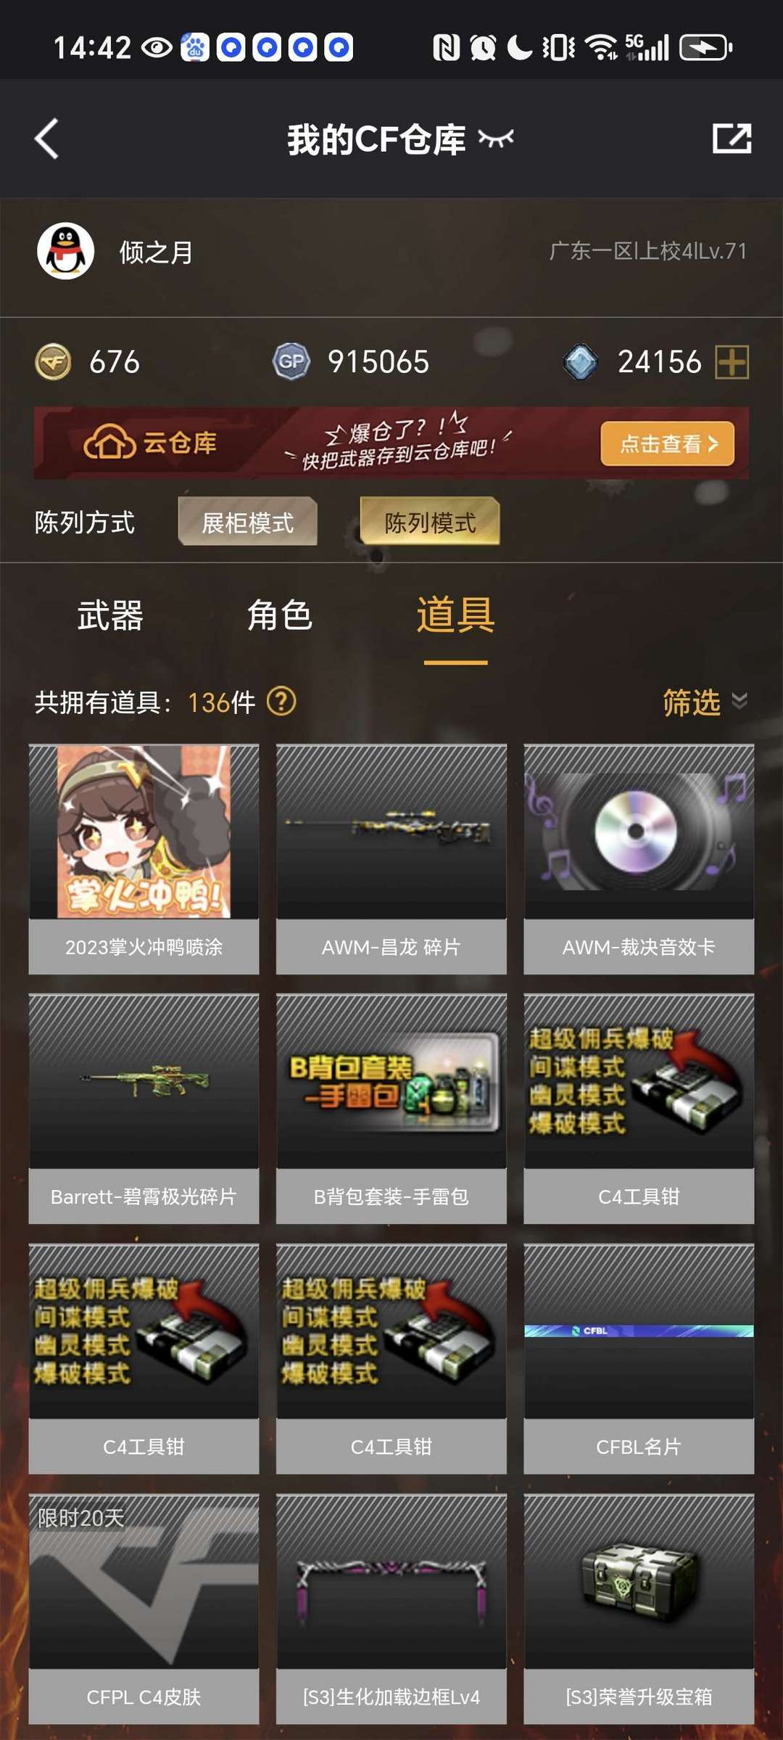Tap the blue diamond currency icon
The width and height of the screenshot is (783, 1740).
(x=581, y=361)
